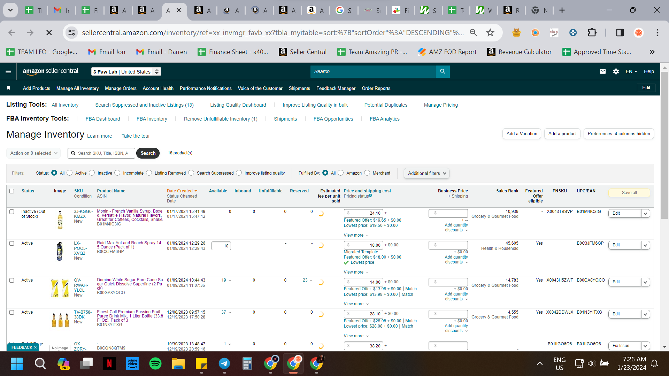The image size is (669, 376).
Task: Select the Active status filter radio
Action: coord(70,173)
